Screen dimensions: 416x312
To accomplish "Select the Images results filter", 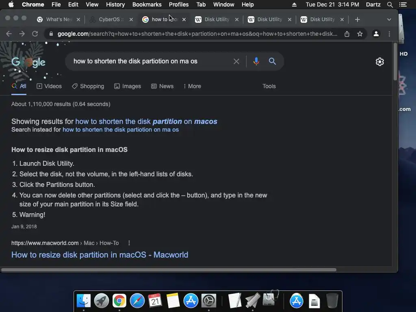I will point(128,86).
